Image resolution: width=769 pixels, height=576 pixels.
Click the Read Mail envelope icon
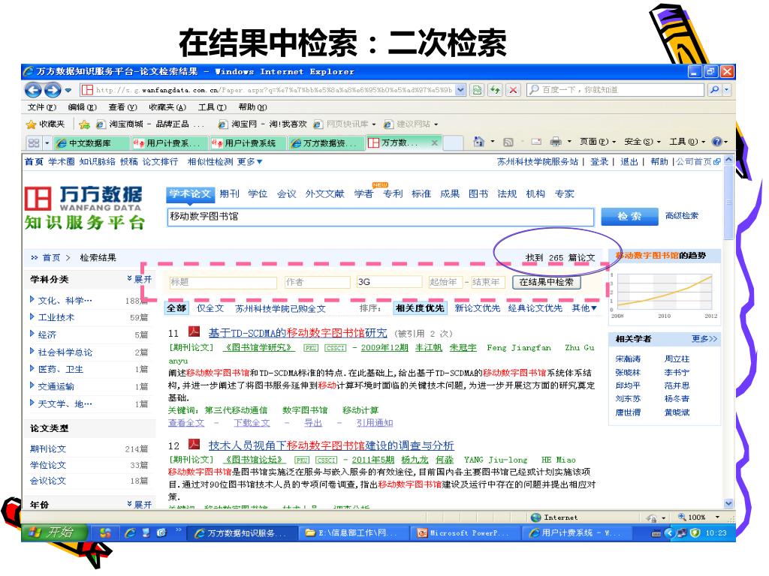coord(536,142)
